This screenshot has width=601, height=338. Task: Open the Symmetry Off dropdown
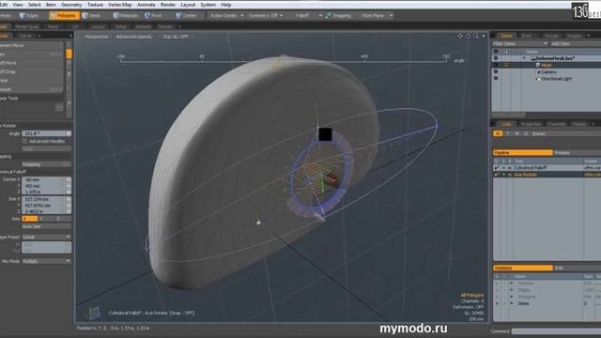(x=266, y=16)
